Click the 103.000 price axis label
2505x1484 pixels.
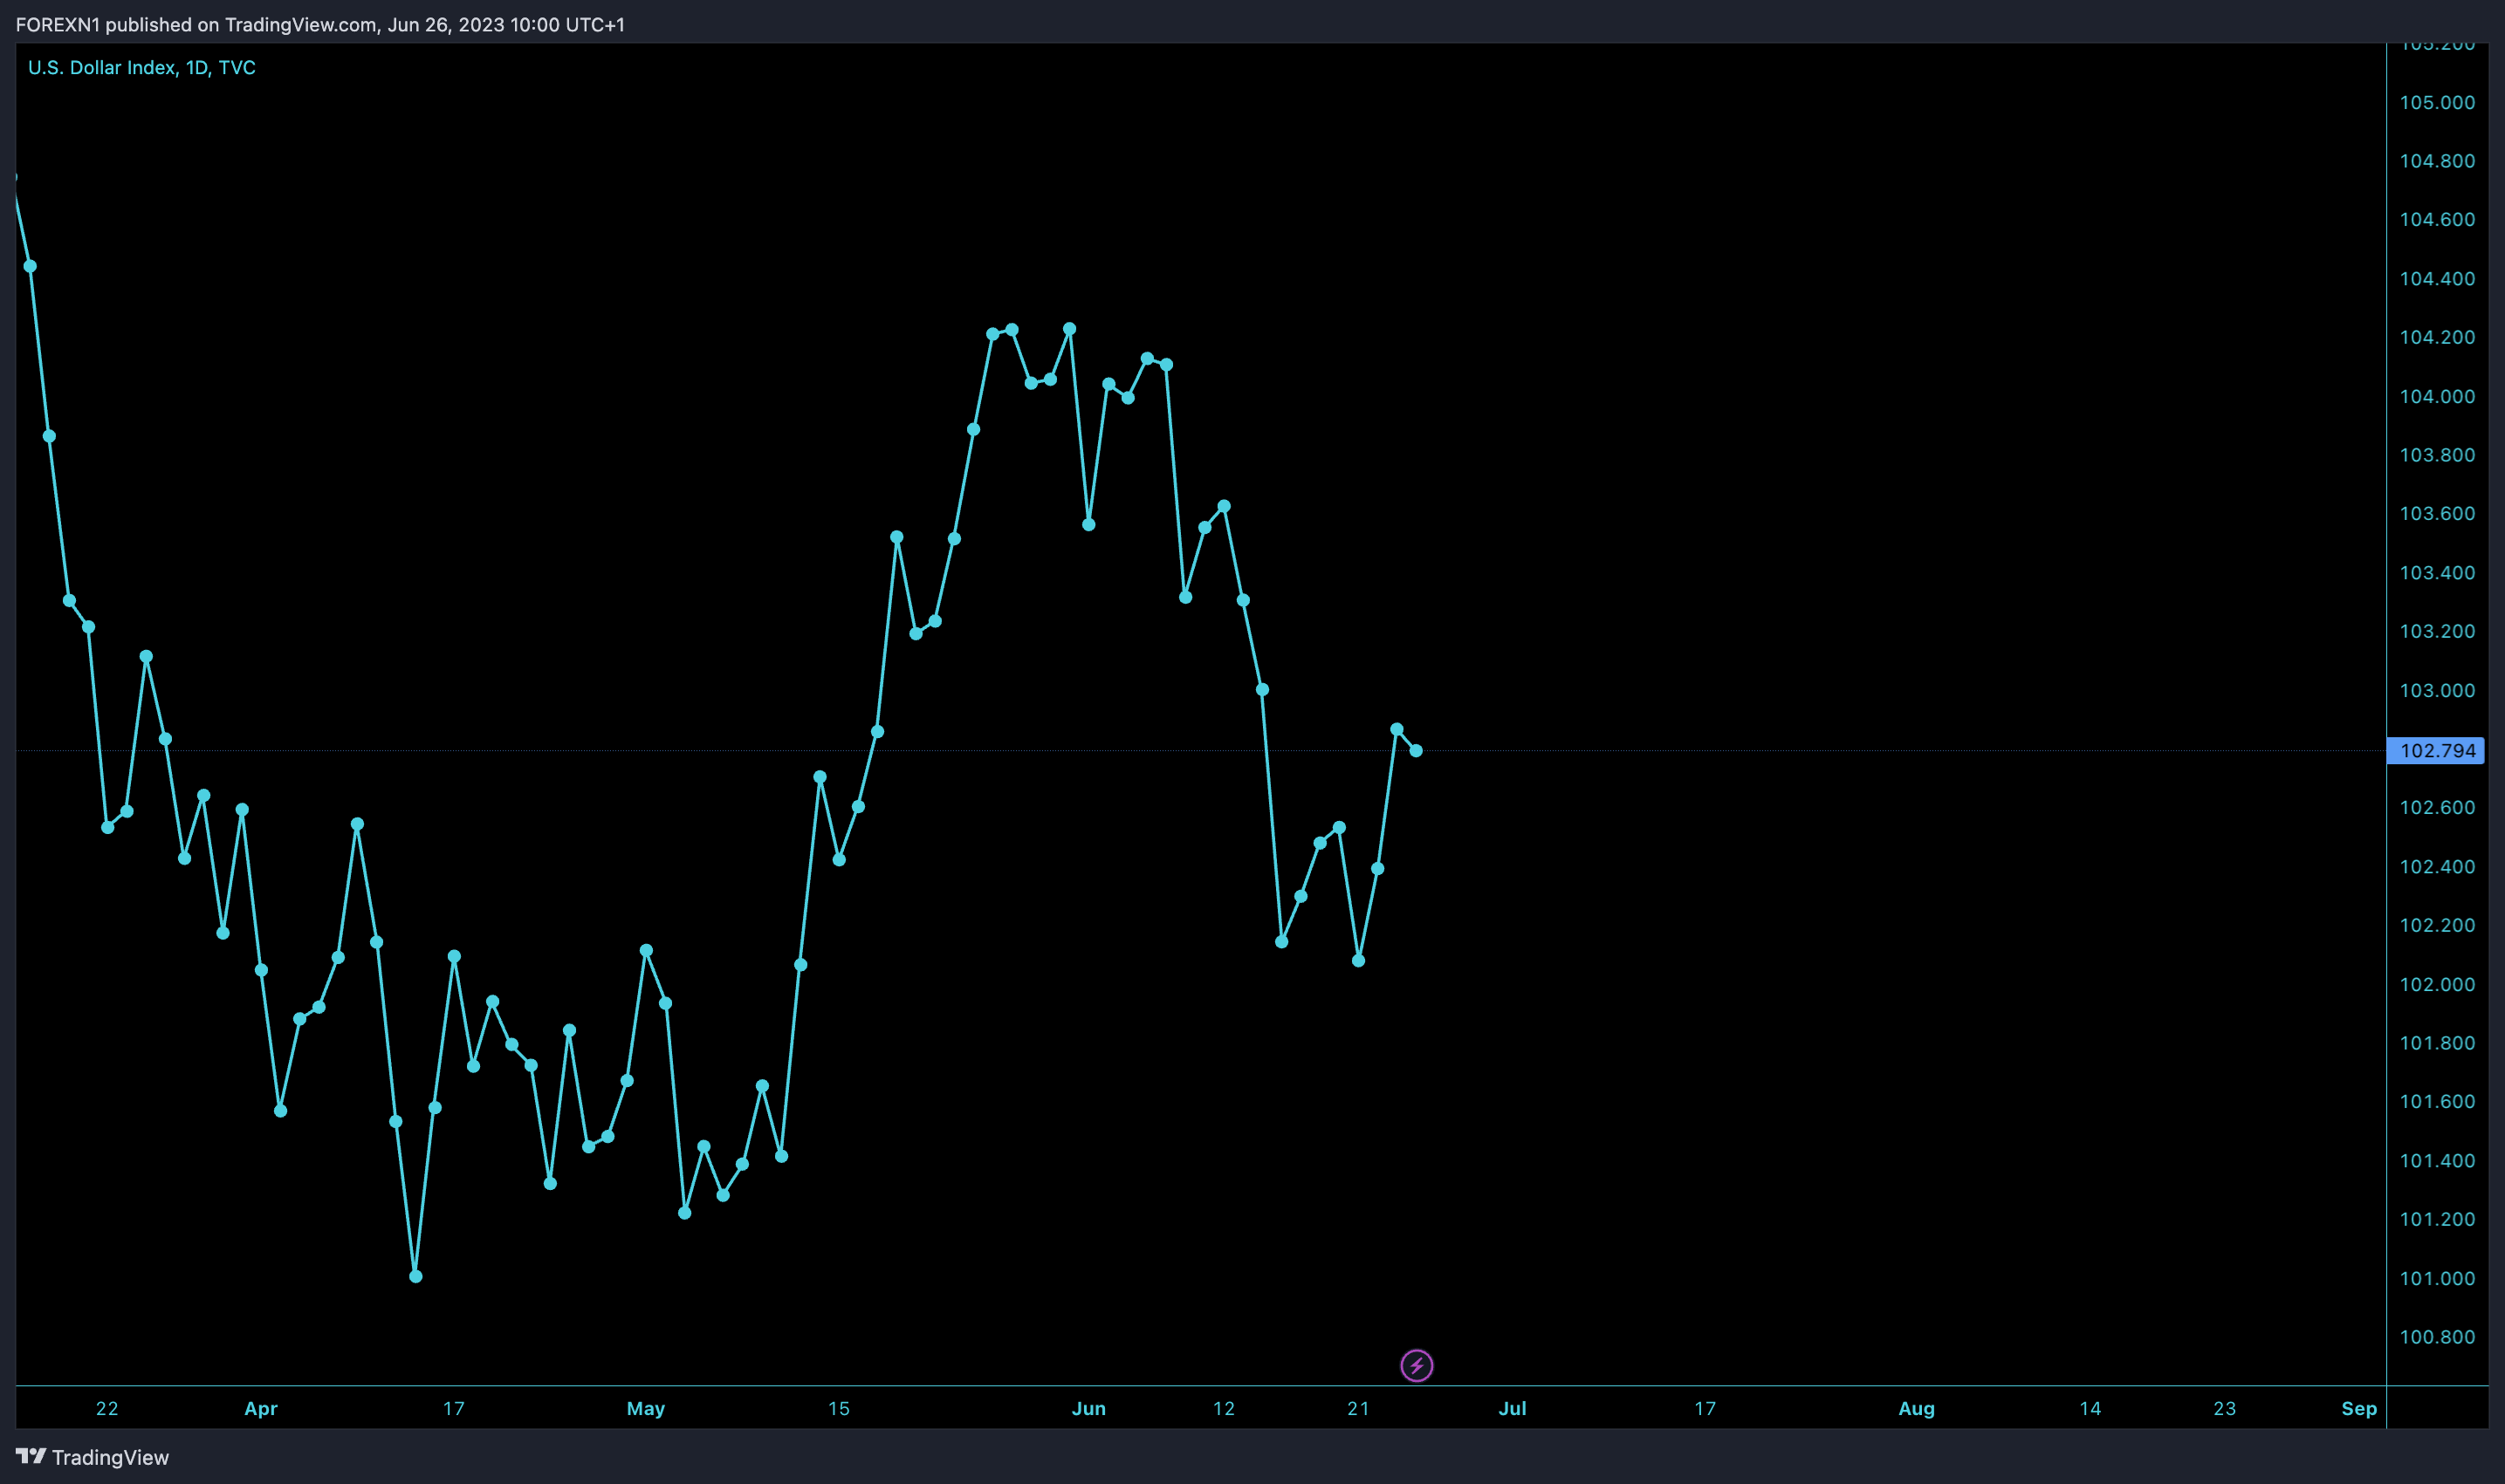click(x=2437, y=690)
